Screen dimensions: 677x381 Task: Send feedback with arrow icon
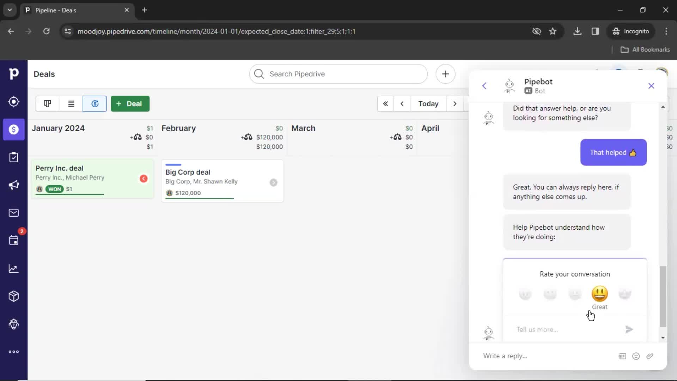(x=629, y=329)
